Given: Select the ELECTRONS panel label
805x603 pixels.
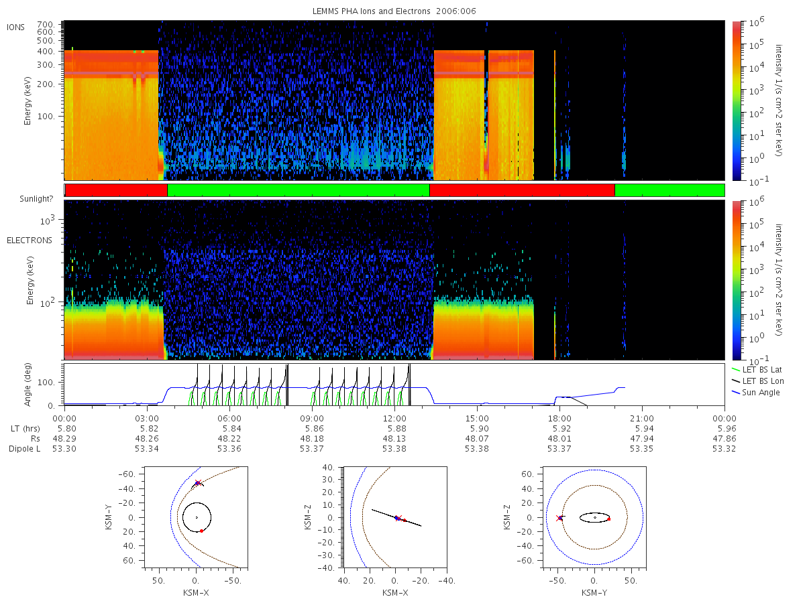Looking at the screenshot, I should (x=30, y=240).
